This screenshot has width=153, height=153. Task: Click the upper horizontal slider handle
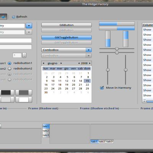click(x=117, y=49)
